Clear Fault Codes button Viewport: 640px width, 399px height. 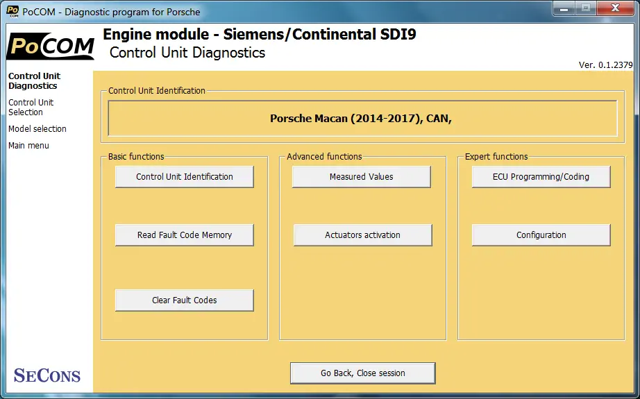coord(185,300)
